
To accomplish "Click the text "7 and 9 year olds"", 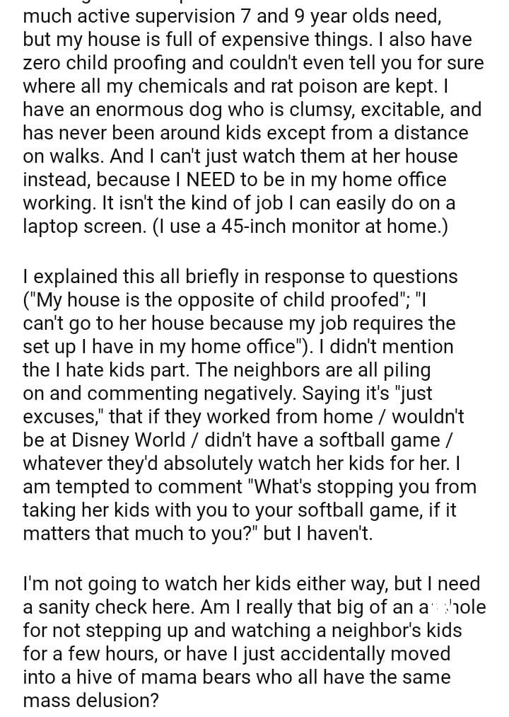I will point(271,16).
